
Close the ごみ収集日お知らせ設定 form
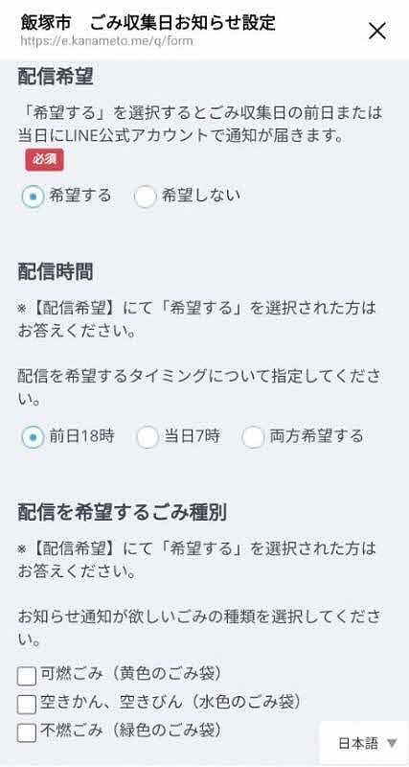(376, 32)
